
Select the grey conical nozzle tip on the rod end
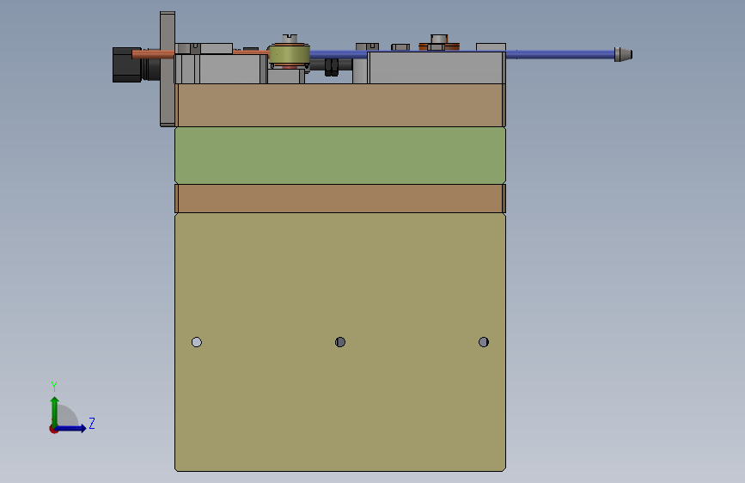tap(623, 55)
